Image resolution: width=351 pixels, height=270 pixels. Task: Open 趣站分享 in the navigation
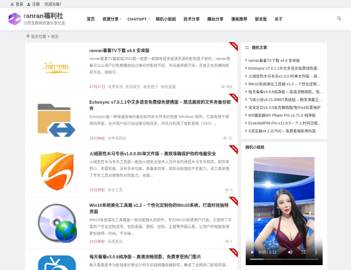[x=215, y=19]
